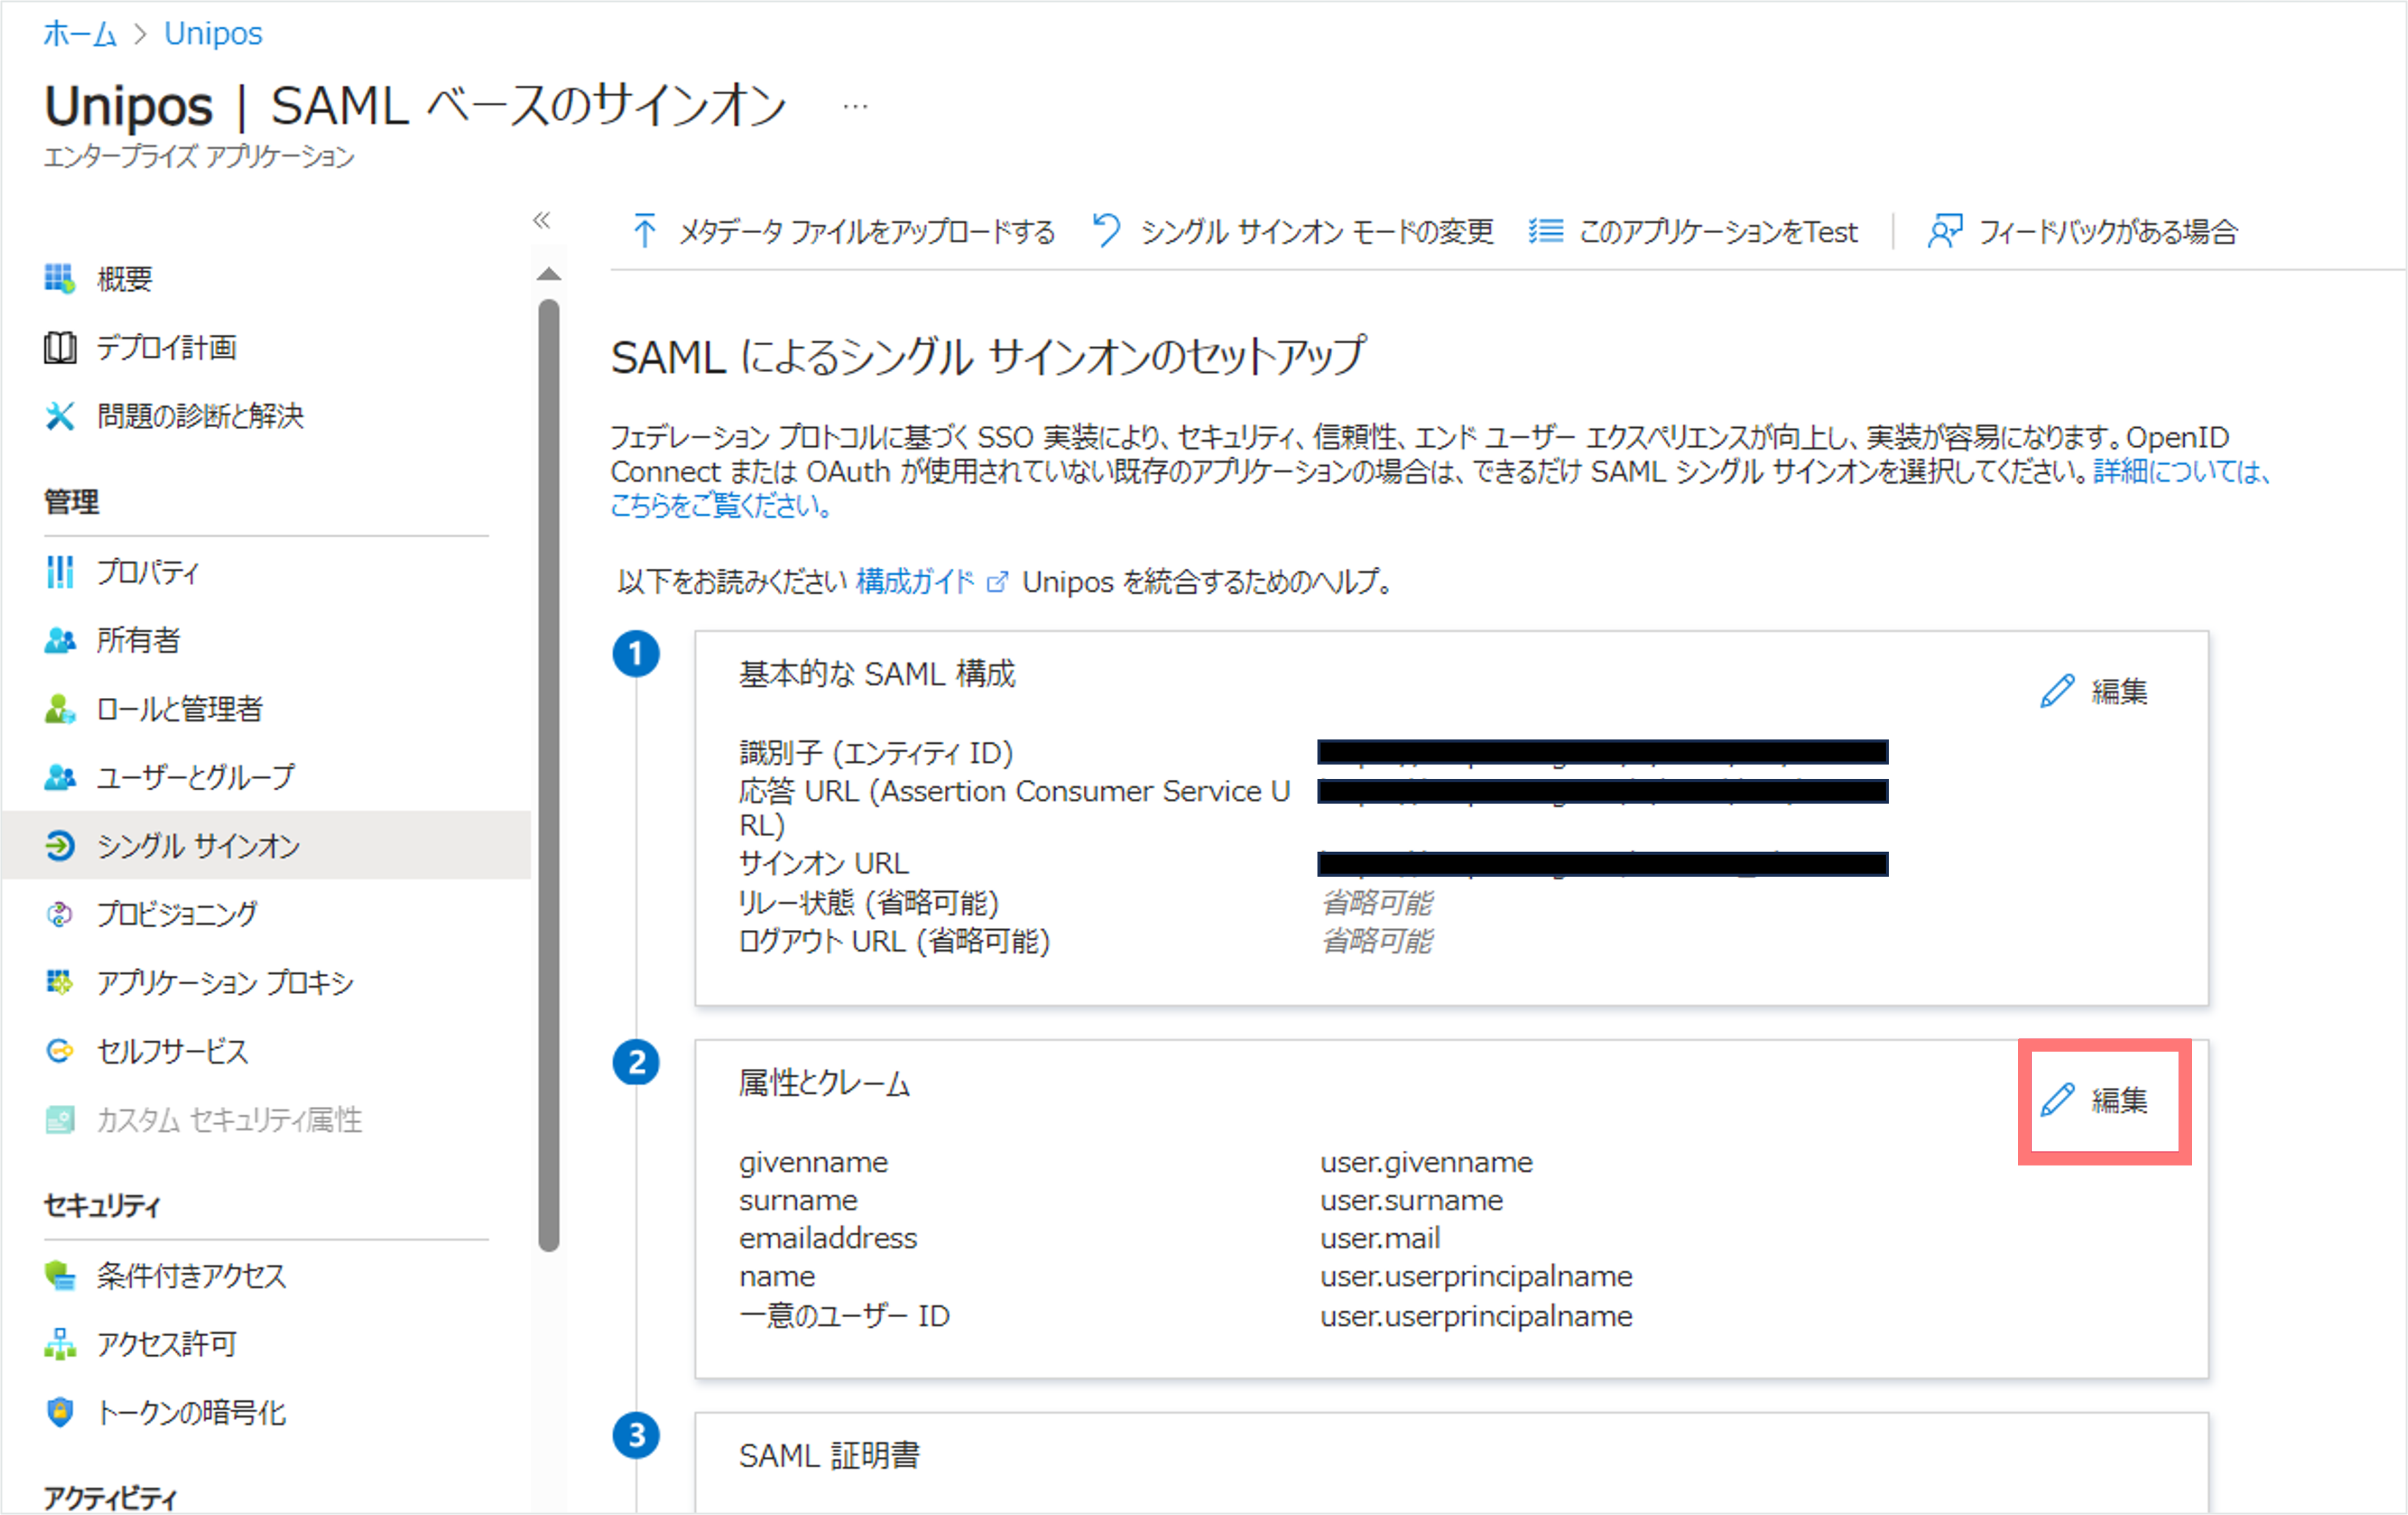Edit 基本的な SAML 構成 section
Screen dimensions: 2408x1515
pyautogui.click(x=2094, y=691)
